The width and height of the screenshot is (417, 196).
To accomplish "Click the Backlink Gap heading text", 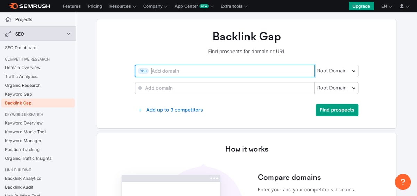I will point(247,37).
